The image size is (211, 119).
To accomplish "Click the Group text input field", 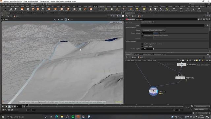I will [172, 25].
